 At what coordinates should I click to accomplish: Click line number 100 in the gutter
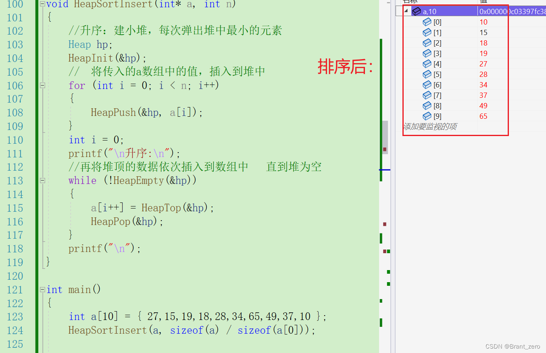15,4
